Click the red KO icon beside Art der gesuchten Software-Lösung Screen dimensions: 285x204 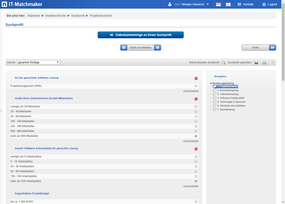(196, 78)
